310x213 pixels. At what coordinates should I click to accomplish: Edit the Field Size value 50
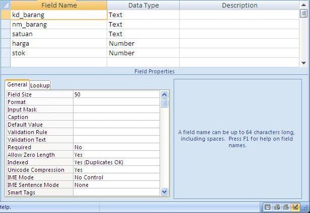click(116, 94)
